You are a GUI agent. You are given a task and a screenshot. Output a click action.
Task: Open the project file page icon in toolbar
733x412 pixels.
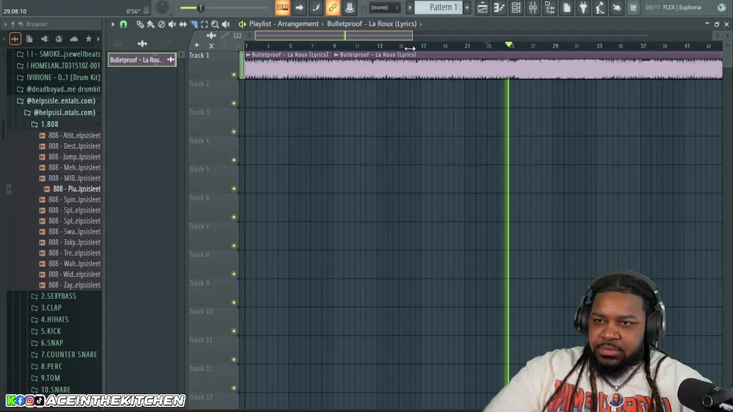[566, 7]
